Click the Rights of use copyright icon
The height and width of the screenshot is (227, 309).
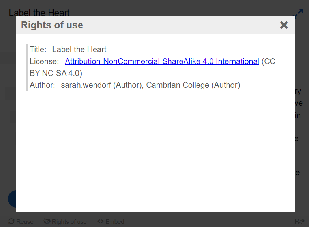[47, 221]
